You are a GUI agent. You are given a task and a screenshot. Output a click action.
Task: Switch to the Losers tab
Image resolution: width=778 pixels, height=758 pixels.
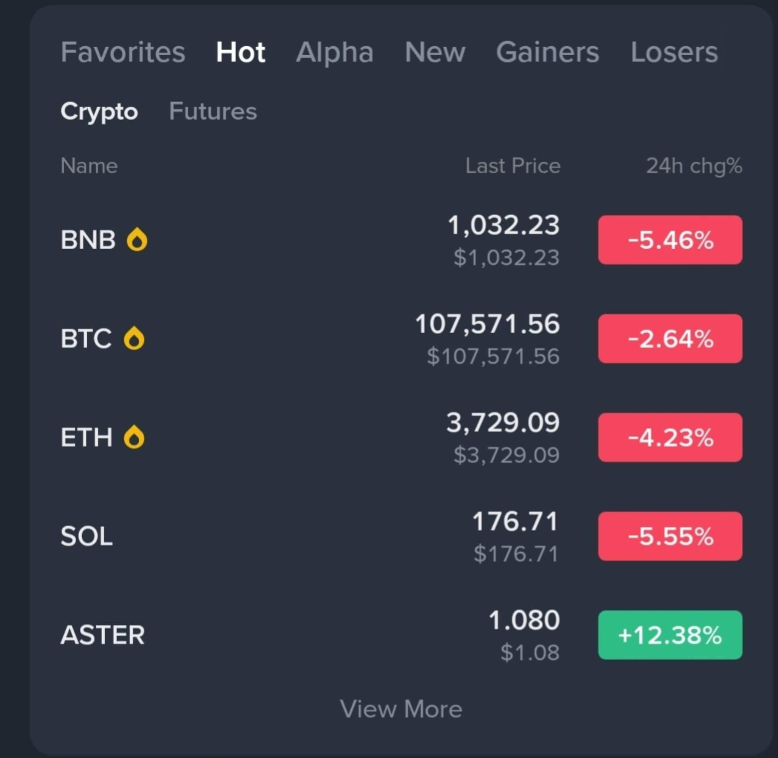point(674,52)
